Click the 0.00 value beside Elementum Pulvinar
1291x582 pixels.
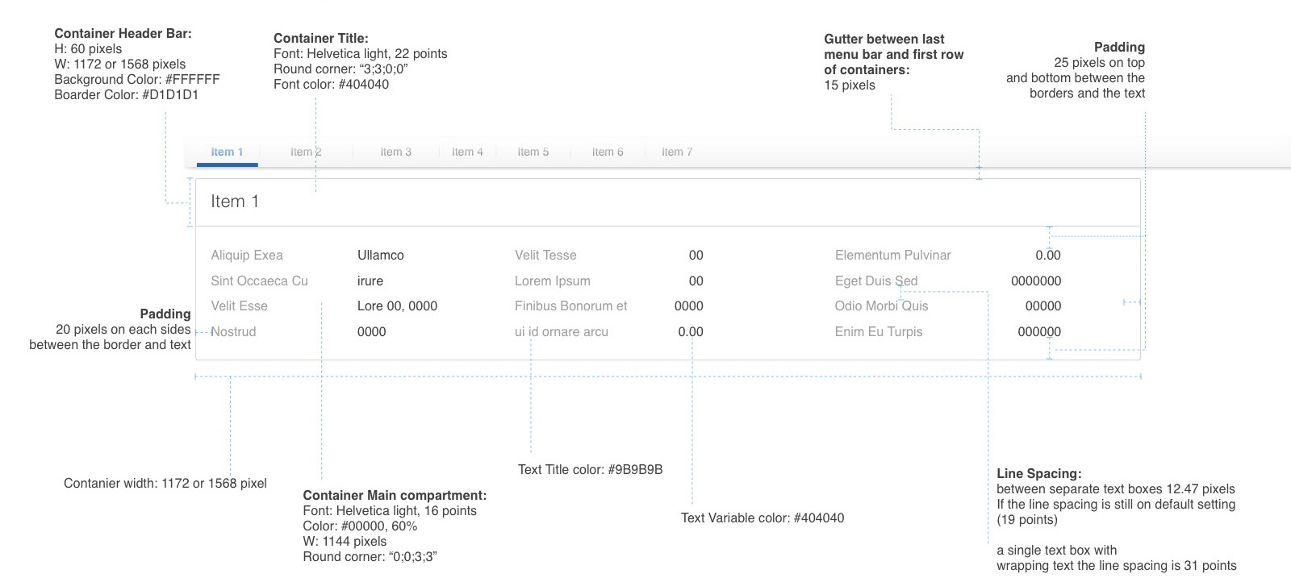1047,256
